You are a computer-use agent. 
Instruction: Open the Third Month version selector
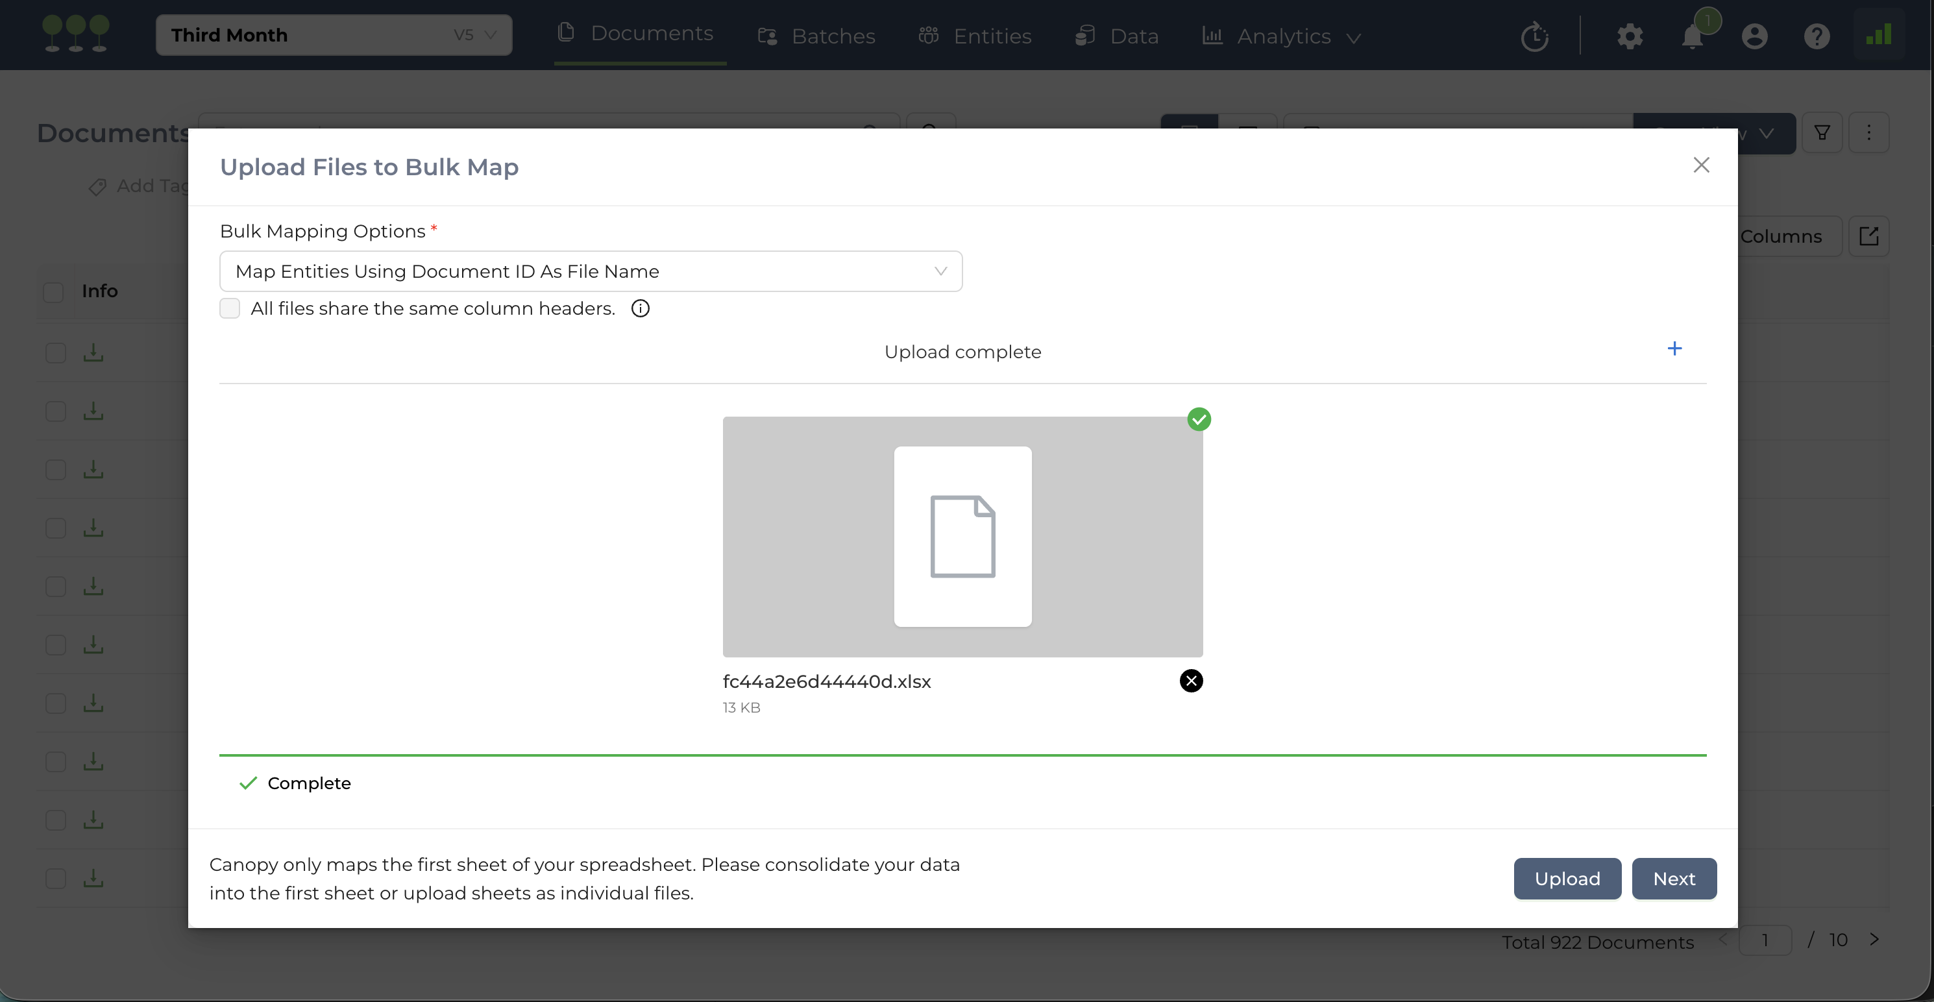(334, 35)
